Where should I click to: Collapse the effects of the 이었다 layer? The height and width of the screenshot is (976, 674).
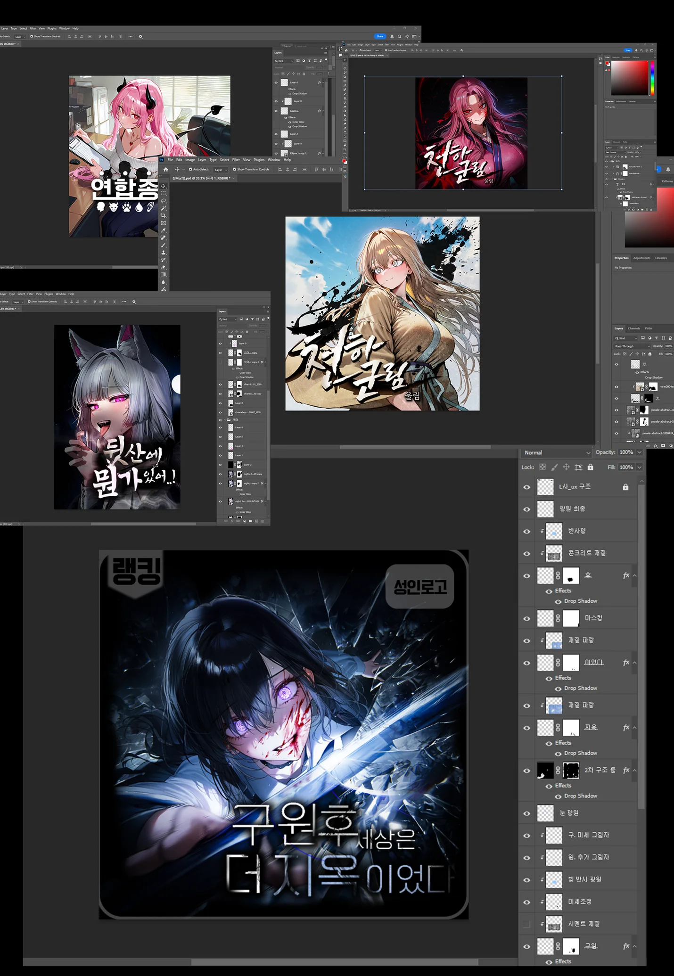[x=634, y=663]
